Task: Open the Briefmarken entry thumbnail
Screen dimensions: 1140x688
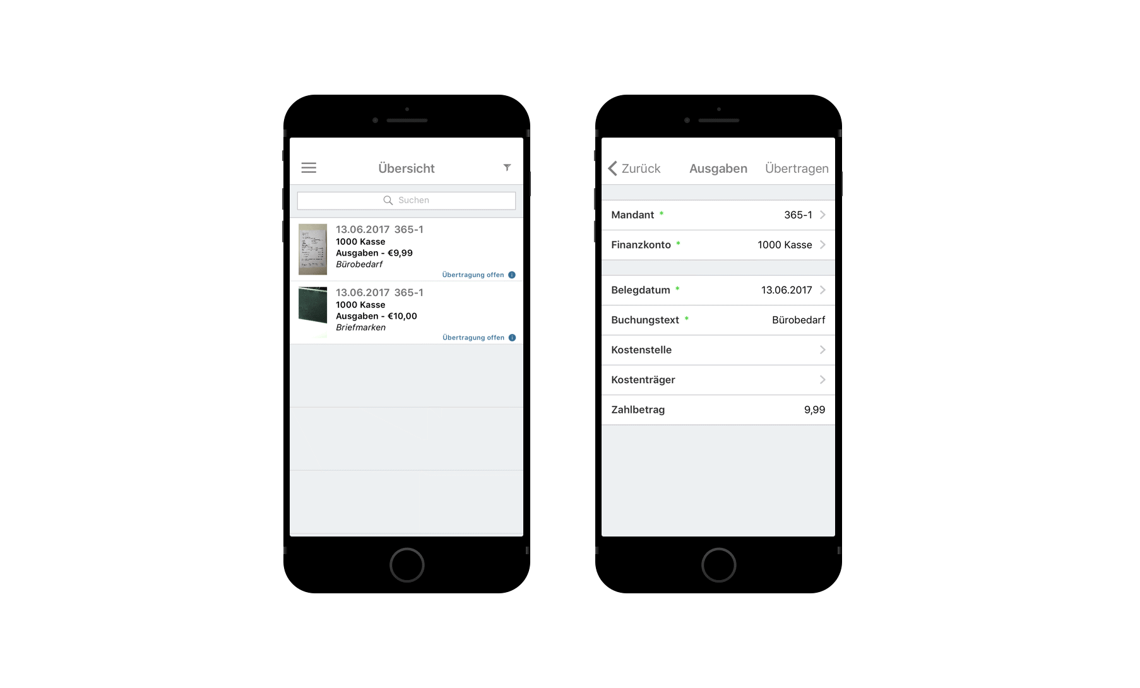Action: (312, 305)
